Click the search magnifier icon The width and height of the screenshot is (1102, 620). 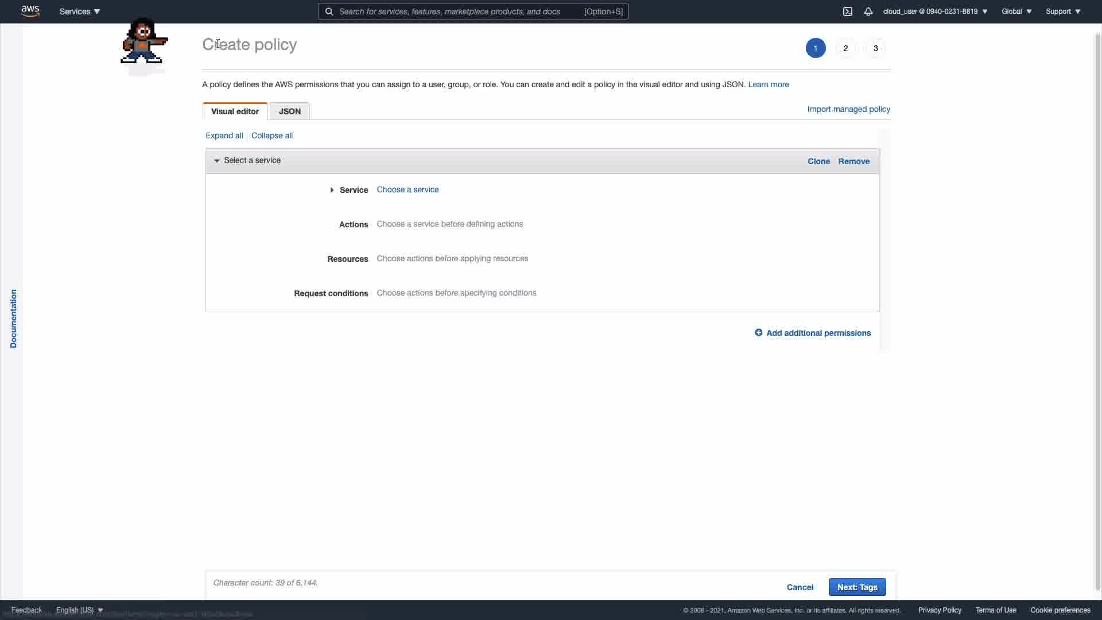coord(329,11)
